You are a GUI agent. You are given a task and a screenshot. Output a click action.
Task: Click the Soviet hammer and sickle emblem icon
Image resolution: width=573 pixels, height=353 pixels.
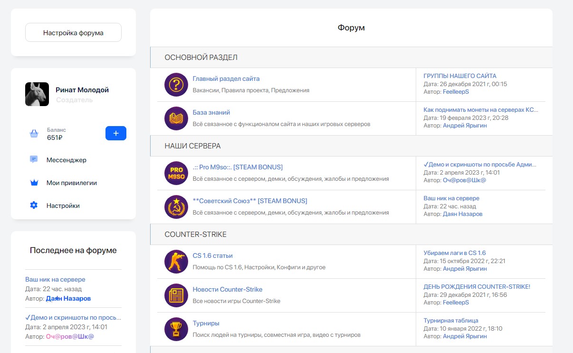[176, 207]
